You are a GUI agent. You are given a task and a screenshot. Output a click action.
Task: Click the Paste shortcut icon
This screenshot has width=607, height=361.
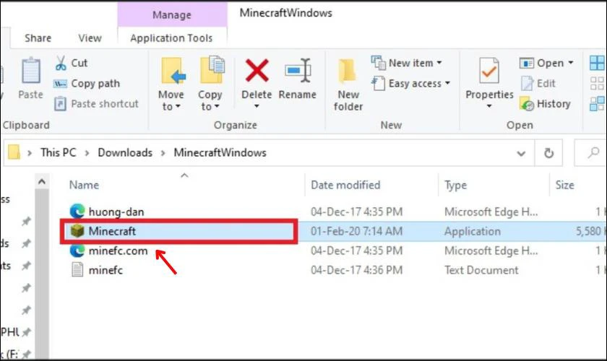[x=60, y=104]
